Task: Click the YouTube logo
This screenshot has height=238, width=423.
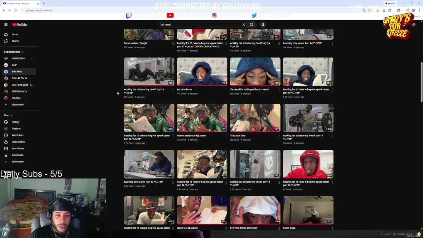Action: click(20, 24)
